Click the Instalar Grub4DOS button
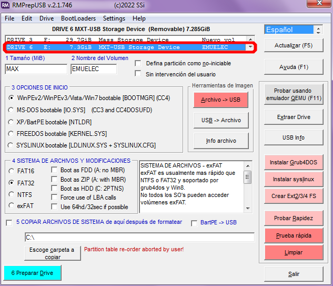Image resolution: width=333 pixels, height=286 pixels. [x=294, y=162]
